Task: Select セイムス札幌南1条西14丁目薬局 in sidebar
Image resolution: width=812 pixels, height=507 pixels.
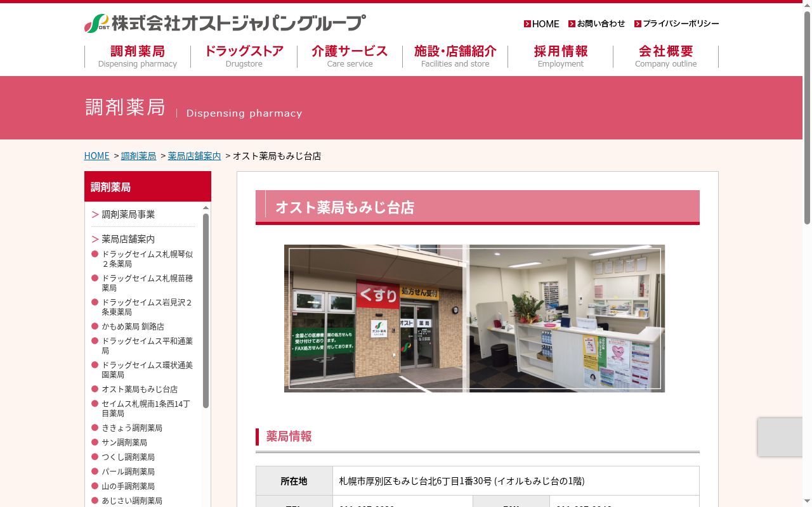Action: pyautogui.click(x=146, y=408)
